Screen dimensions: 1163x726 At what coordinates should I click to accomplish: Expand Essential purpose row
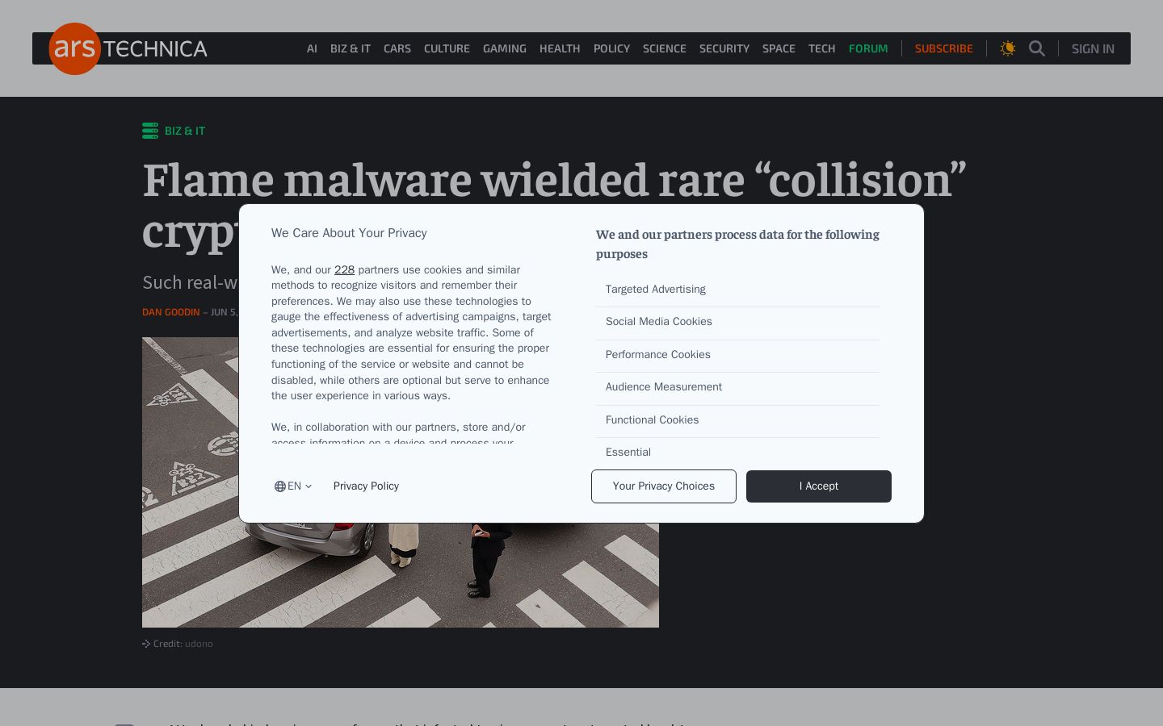(x=737, y=452)
